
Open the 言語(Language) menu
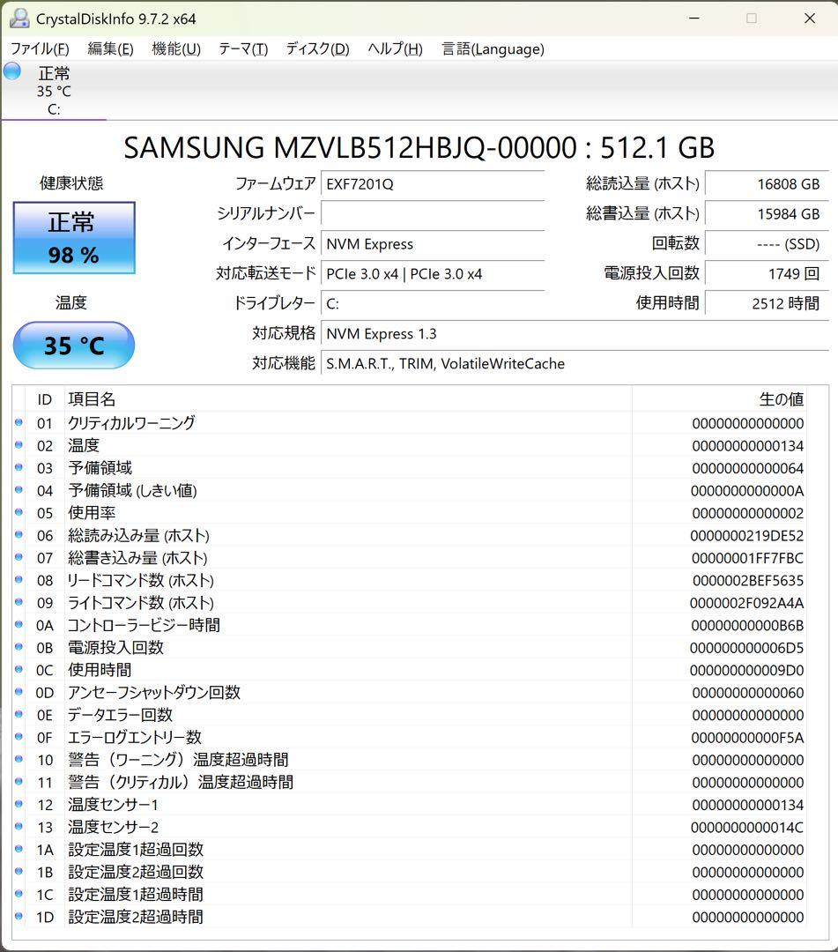493,49
